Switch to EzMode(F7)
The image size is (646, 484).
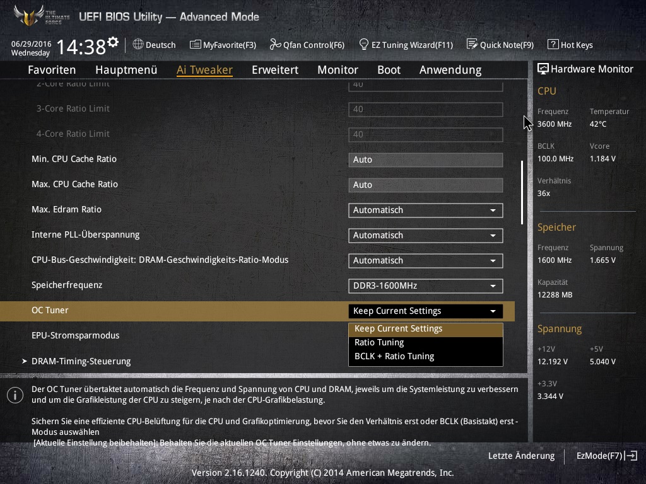(x=608, y=456)
